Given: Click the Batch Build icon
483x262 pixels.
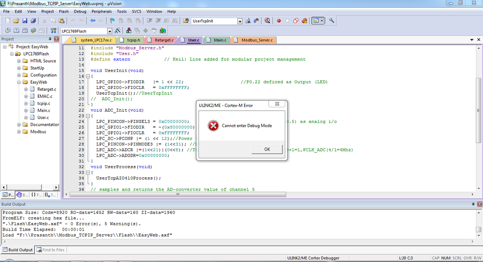Looking at the screenshot, I should pyautogui.click(x=33, y=30).
